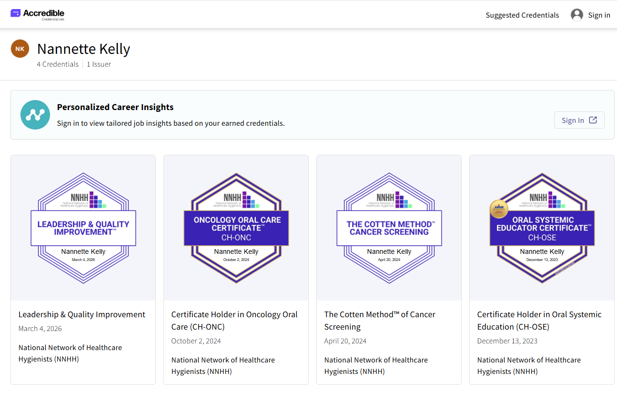
Task: Click the Sign in link in header
Action: (x=599, y=15)
